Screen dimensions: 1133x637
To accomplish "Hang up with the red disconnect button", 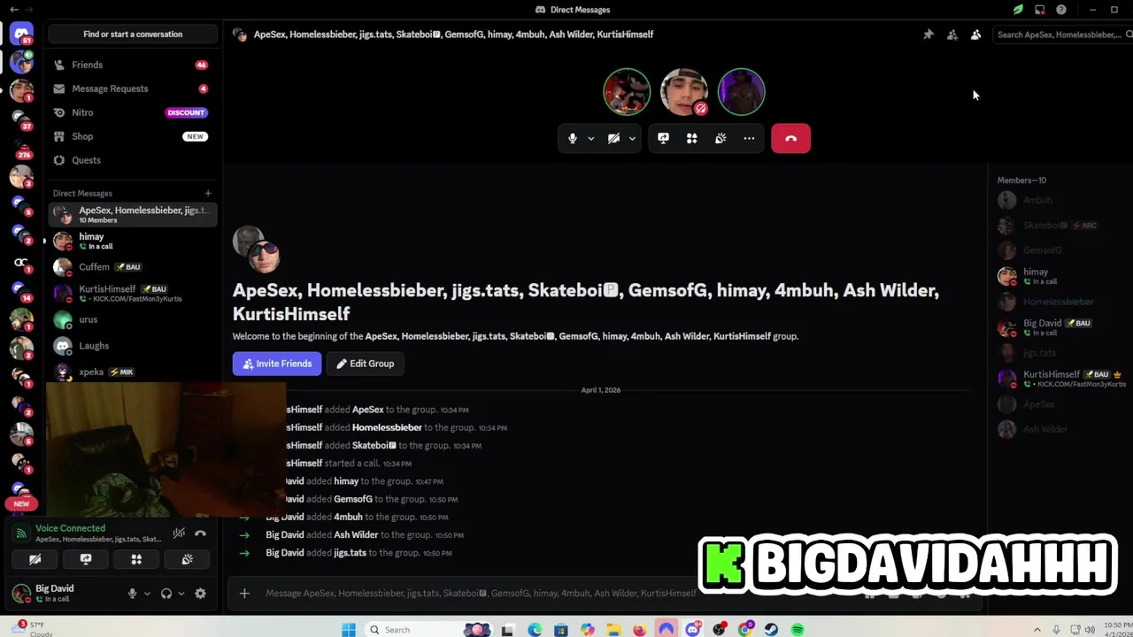I will (x=790, y=138).
